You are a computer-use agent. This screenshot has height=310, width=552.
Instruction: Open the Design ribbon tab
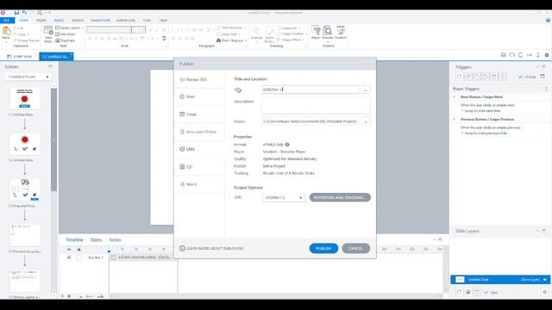coord(78,21)
